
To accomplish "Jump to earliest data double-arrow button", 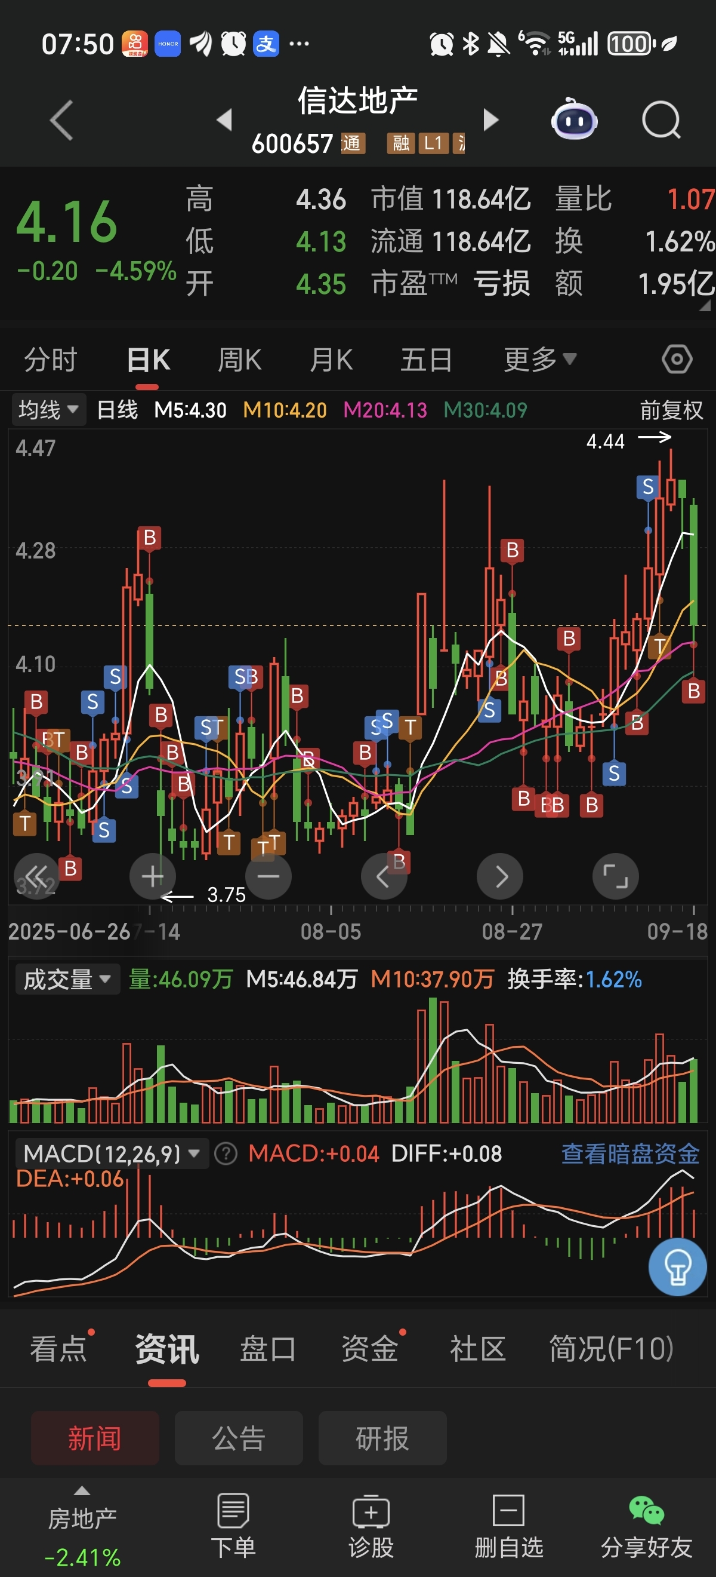I will (36, 876).
